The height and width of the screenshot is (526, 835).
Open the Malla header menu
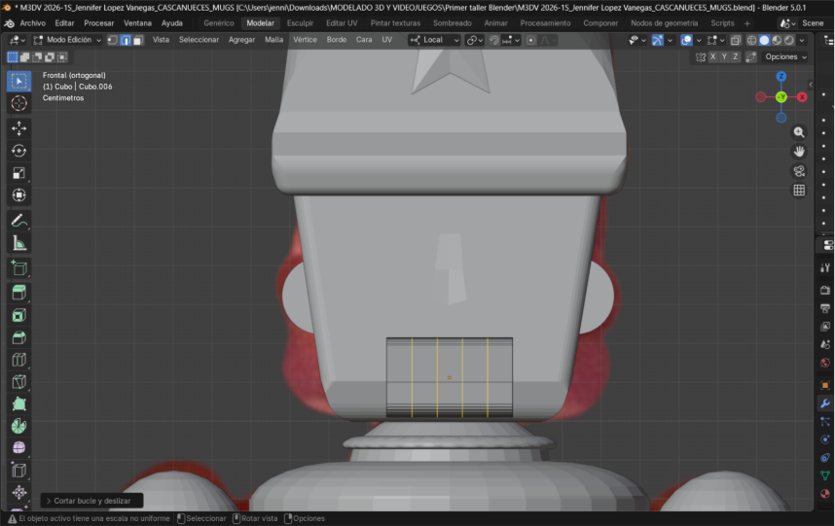[x=273, y=40]
